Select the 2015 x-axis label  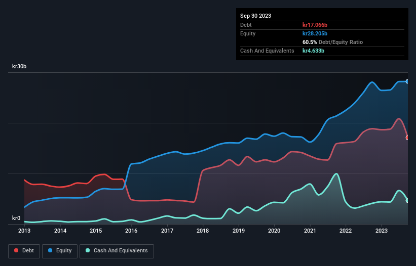(x=96, y=231)
